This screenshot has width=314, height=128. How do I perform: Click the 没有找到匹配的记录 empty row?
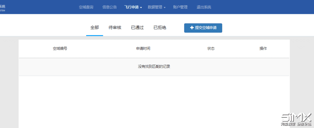pos(154,67)
